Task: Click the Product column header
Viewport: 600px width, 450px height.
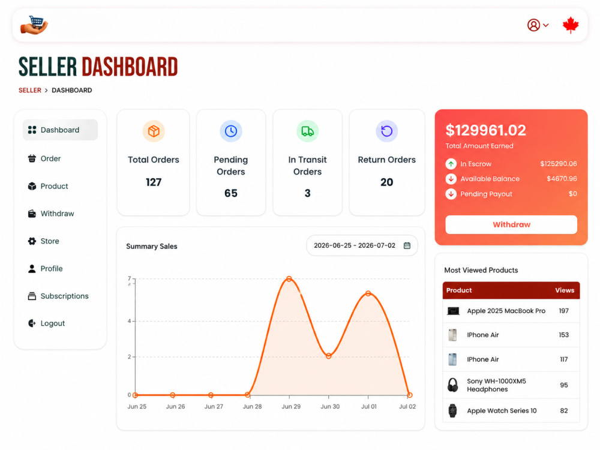Action: tap(459, 290)
